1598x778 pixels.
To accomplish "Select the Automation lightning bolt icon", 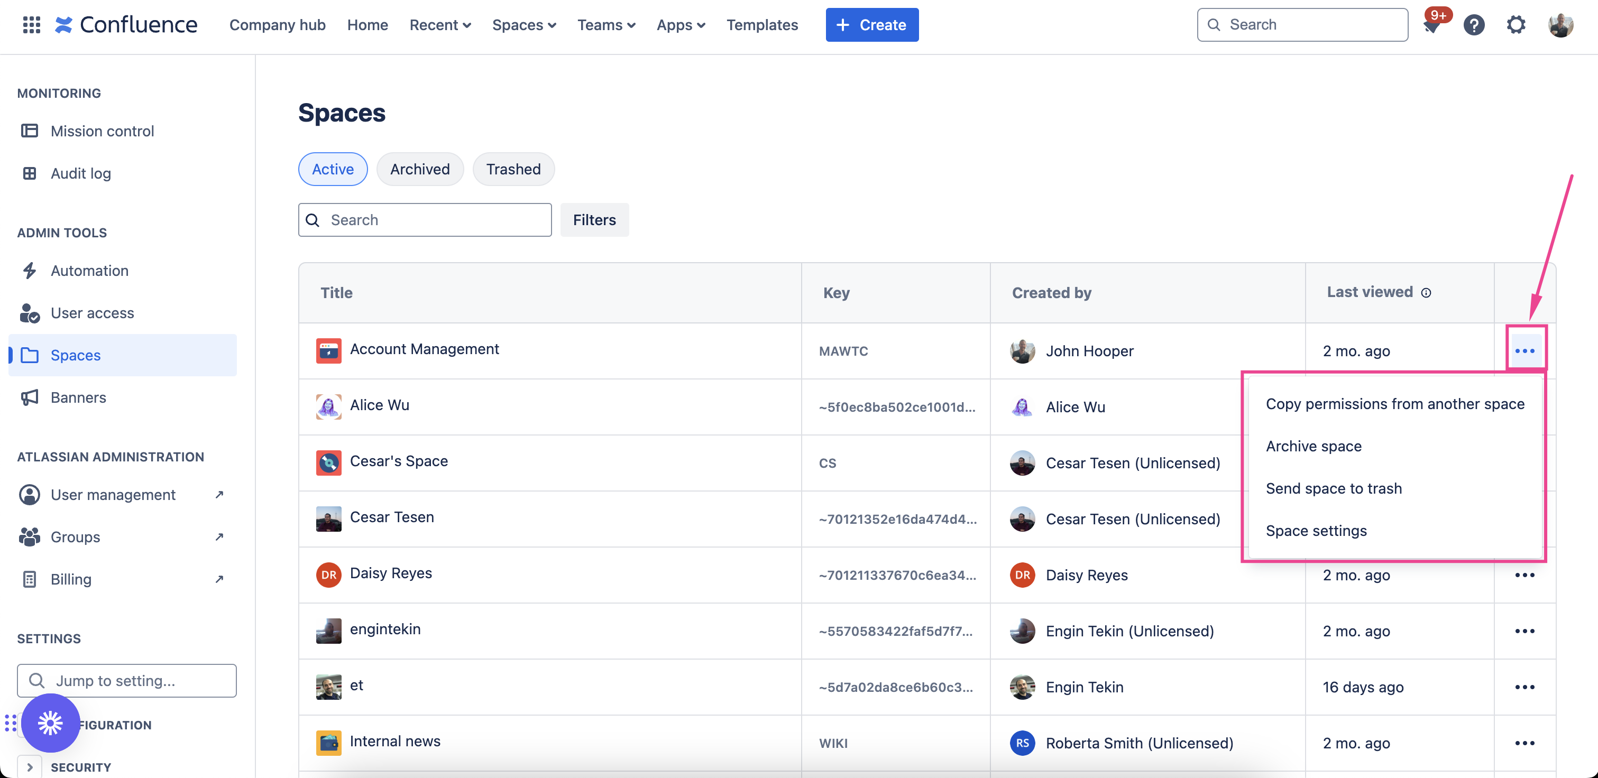I will (x=29, y=270).
